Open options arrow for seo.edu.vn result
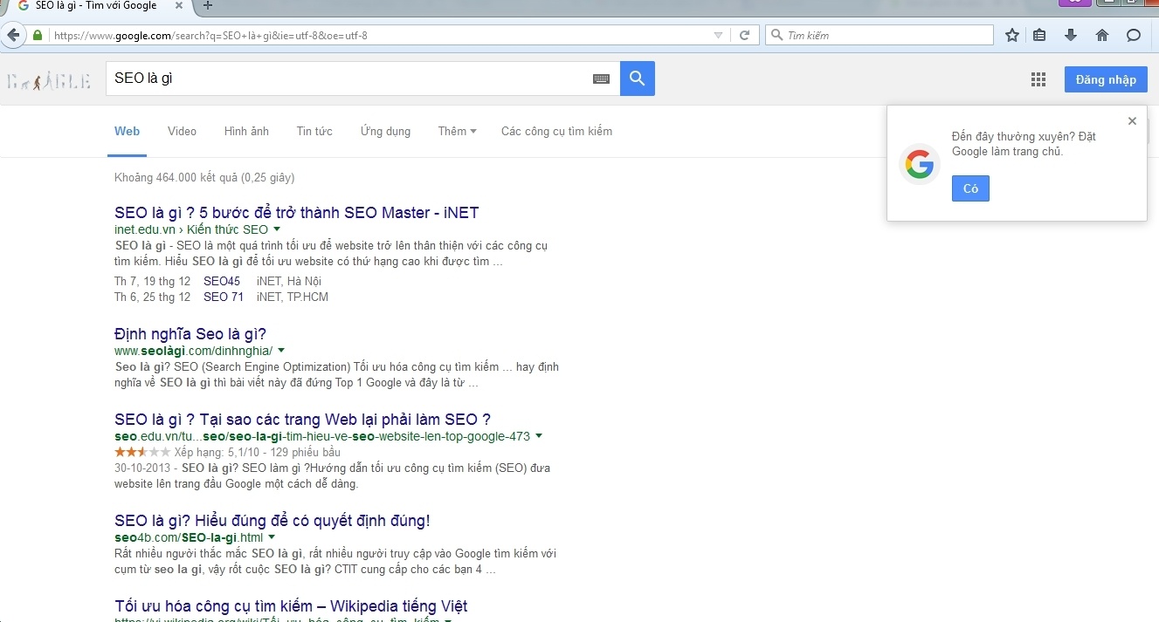Image resolution: width=1159 pixels, height=622 pixels. point(539,436)
